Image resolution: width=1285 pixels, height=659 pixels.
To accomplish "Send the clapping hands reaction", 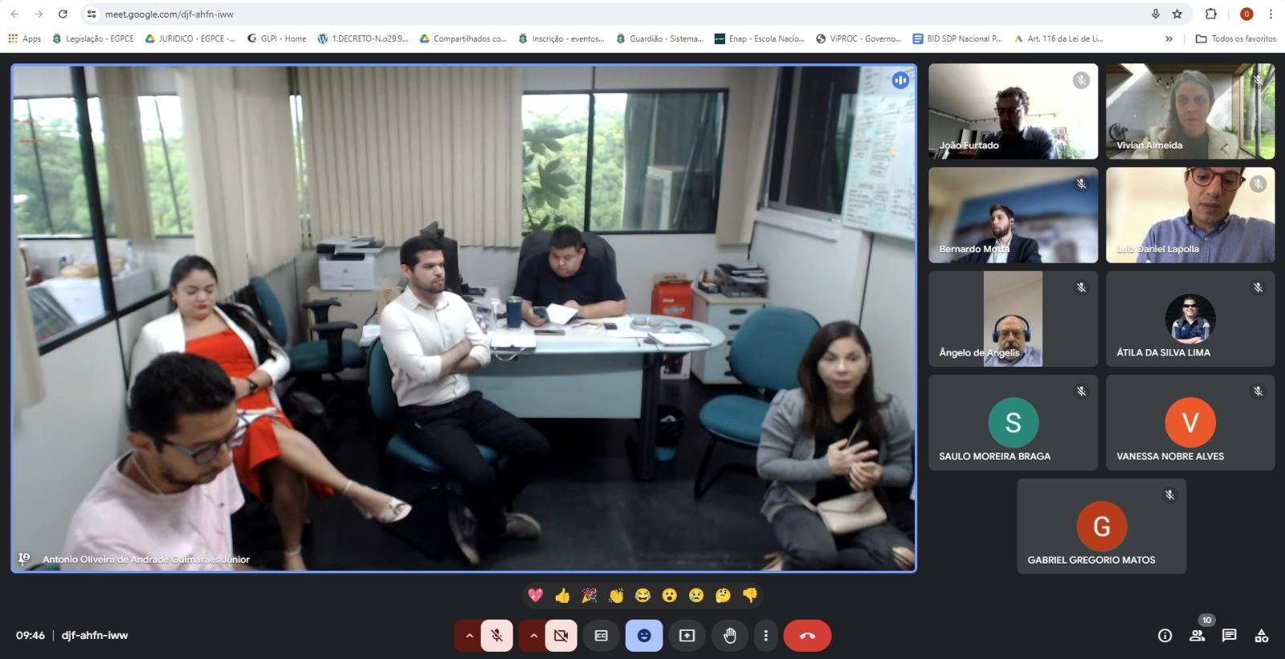I will (x=616, y=595).
